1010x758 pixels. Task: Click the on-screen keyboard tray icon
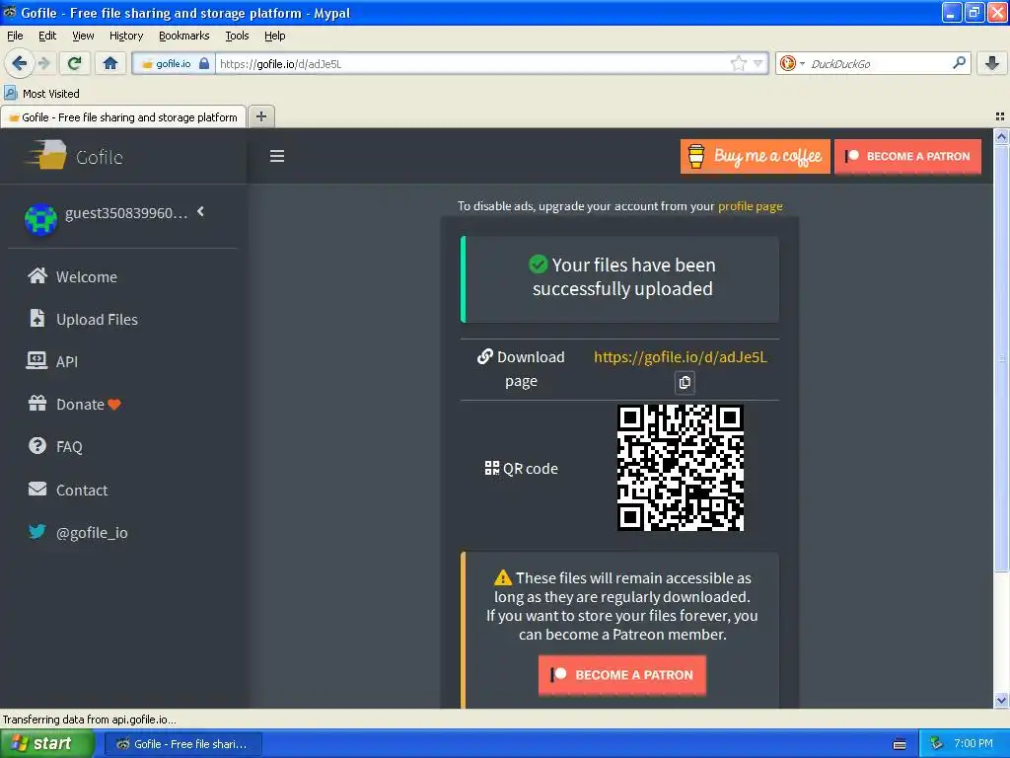tap(900, 744)
